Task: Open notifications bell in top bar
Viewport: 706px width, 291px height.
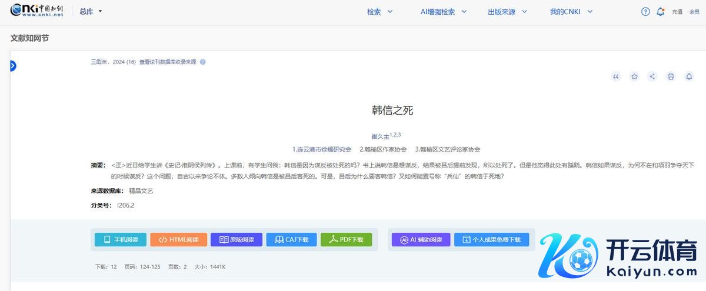Action: tap(661, 12)
